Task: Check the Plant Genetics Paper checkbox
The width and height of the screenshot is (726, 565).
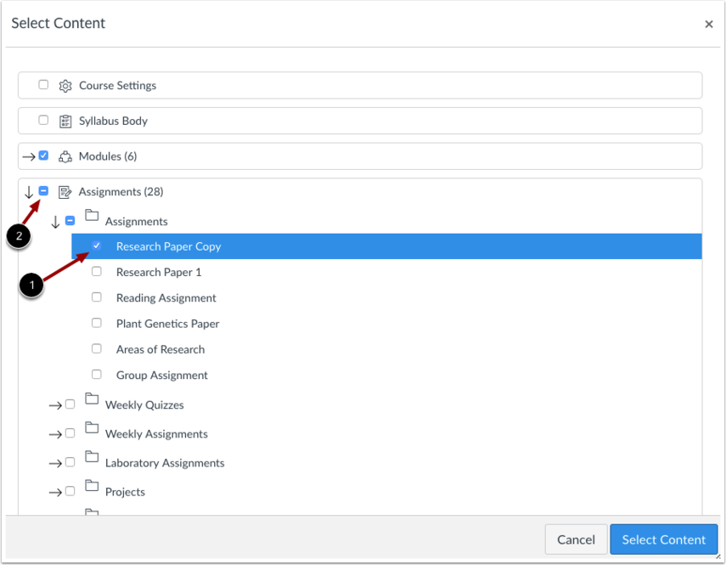Action: tap(96, 322)
